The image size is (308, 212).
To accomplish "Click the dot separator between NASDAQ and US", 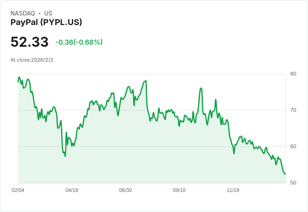I will tap(39, 13).
